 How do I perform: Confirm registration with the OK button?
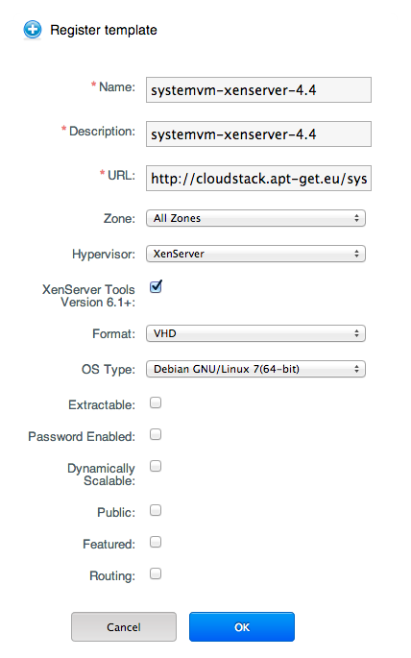point(242,627)
